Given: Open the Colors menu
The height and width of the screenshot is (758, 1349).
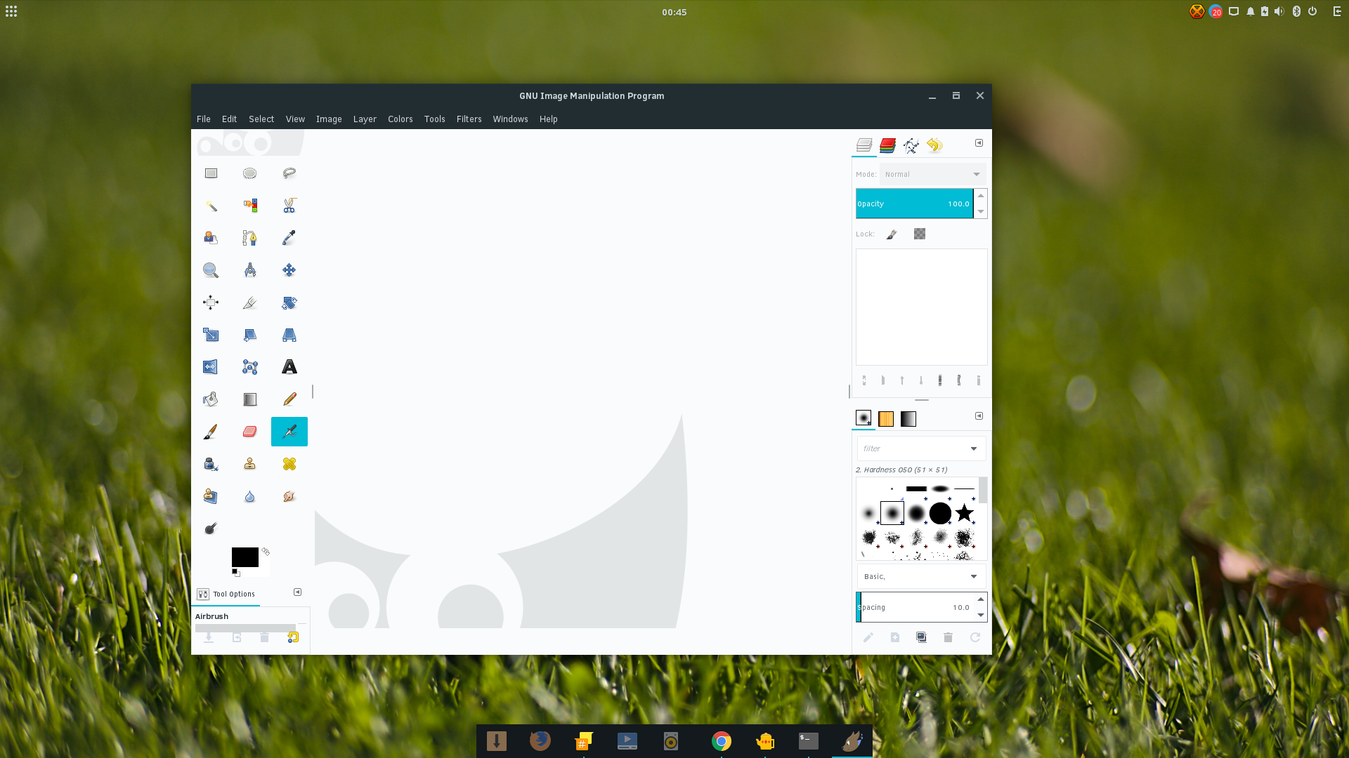Looking at the screenshot, I should tap(400, 119).
